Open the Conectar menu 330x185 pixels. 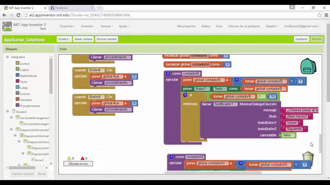tap(88, 26)
